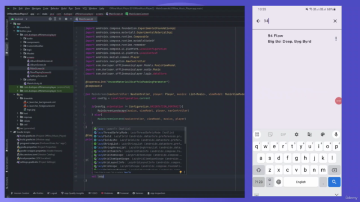The image size is (360, 202).
Task: Click the lightbulb icon in autocomplete popup
Action: pyautogui.click(x=181, y=172)
